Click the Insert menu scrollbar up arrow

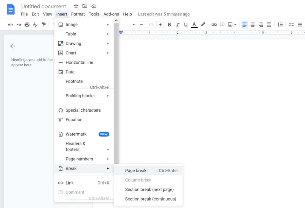coord(116,20)
